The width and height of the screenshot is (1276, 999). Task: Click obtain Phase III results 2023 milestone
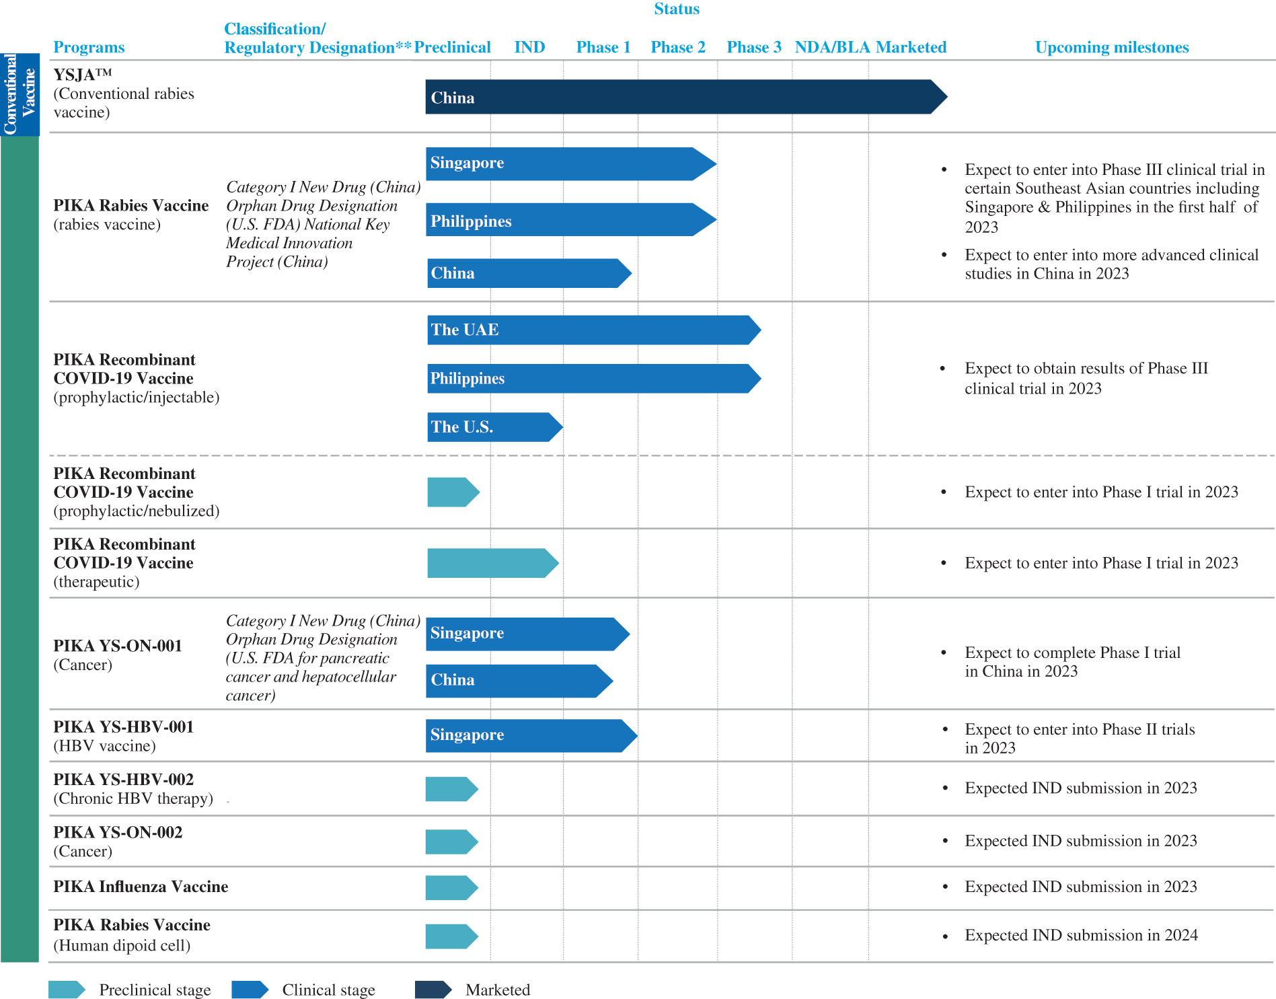(x=1086, y=378)
